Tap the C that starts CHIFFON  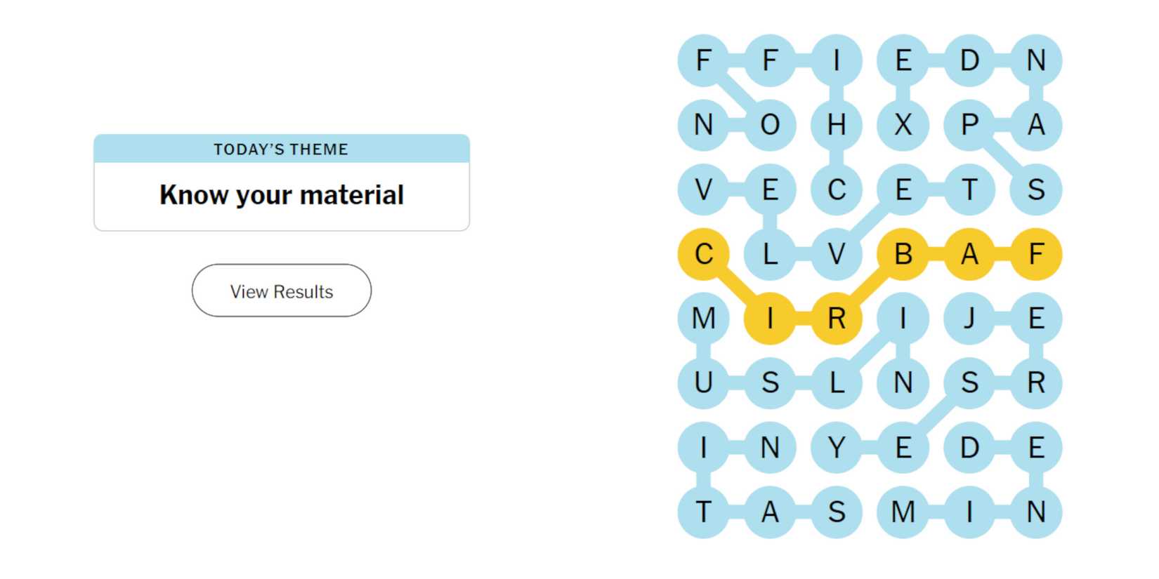tap(836, 189)
